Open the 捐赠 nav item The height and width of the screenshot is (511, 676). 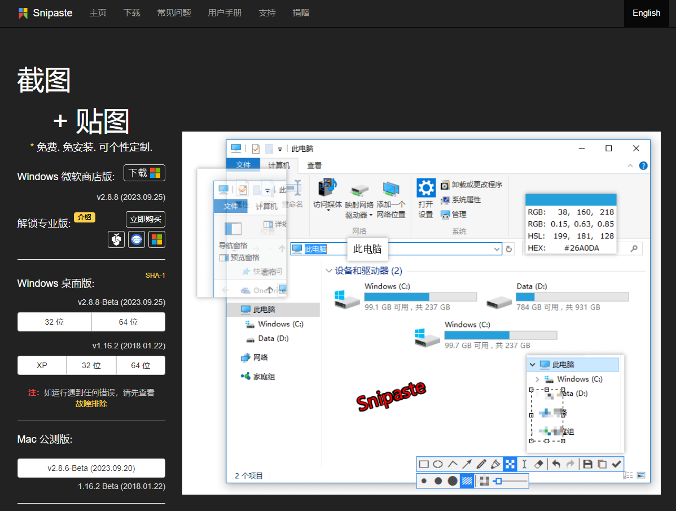point(301,13)
